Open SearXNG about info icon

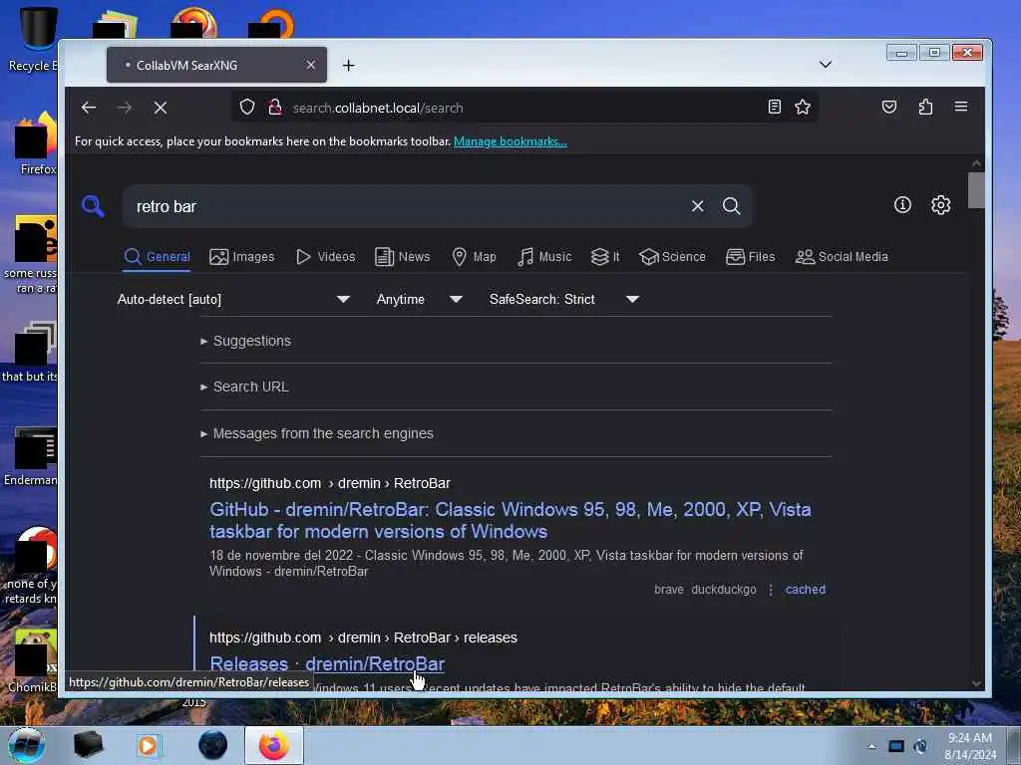[902, 205]
